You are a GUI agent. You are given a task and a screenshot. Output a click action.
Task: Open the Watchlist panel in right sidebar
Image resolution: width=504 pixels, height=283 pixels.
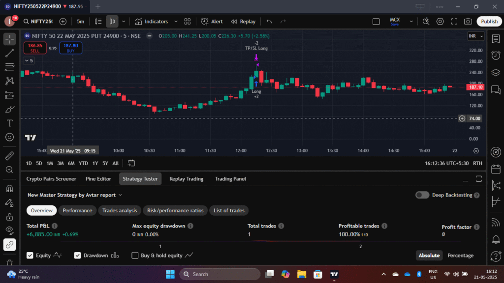(x=496, y=38)
